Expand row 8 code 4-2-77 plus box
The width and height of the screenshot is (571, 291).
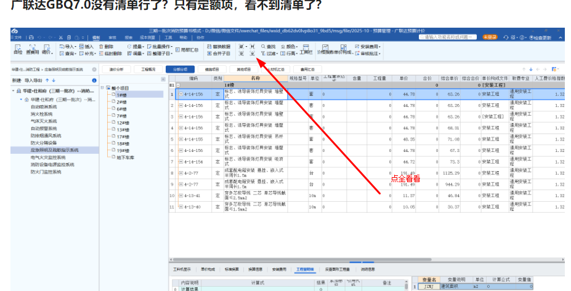point(181,173)
